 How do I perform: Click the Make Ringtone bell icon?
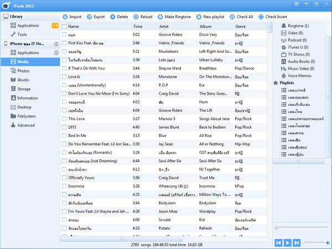(x=162, y=17)
